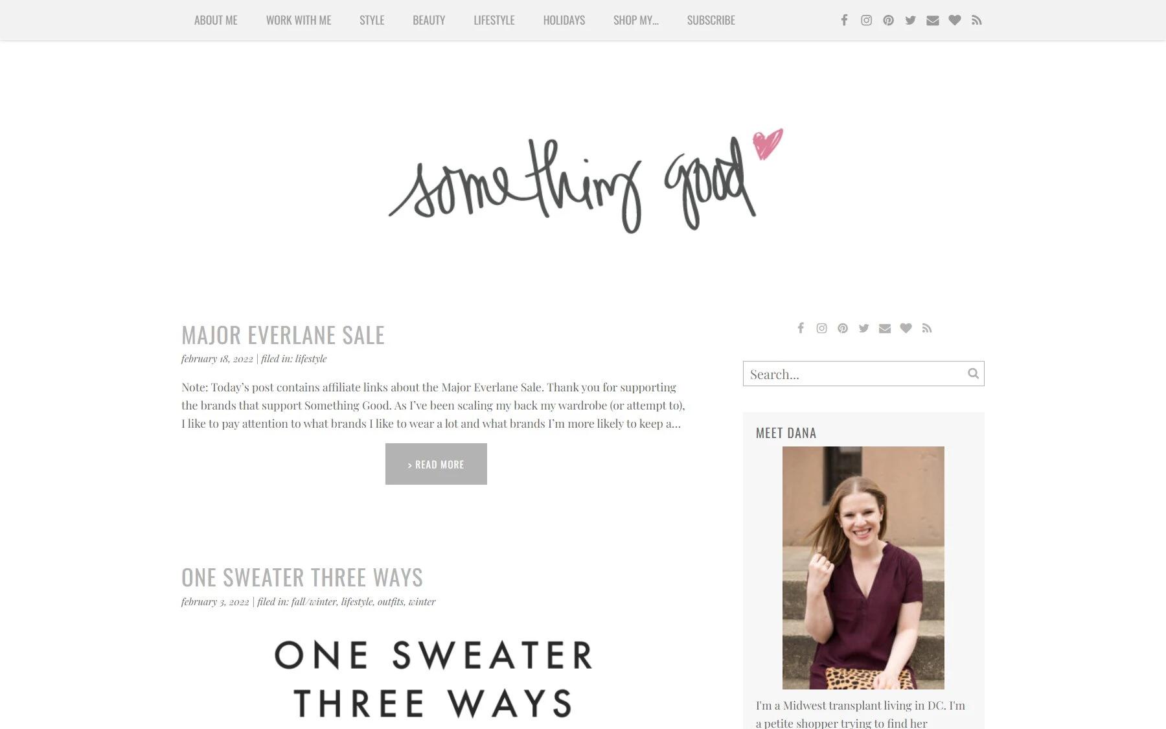The height and width of the screenshot is (729, 1166).
Task: Open sidebar Instagram icon above search box
Action: click(821, 328)
